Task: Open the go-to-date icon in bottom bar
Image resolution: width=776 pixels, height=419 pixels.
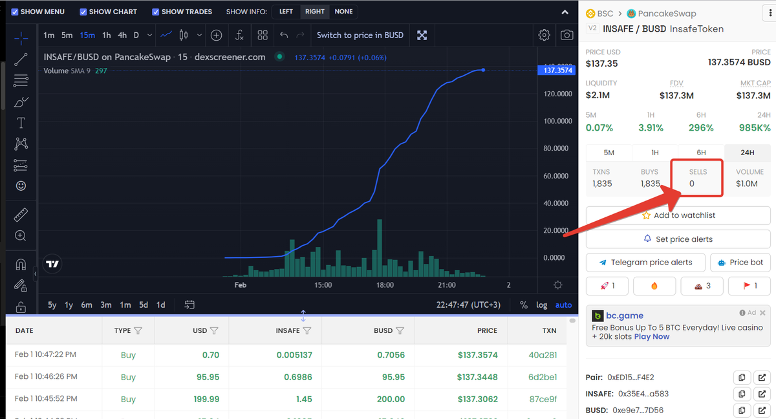Action: 189,305
